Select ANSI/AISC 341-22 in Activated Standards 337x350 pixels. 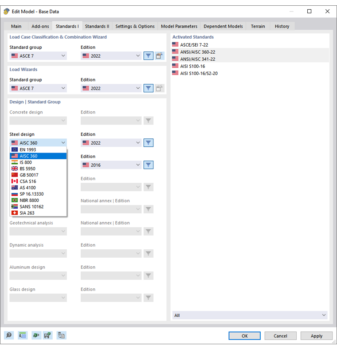(250, 59)
